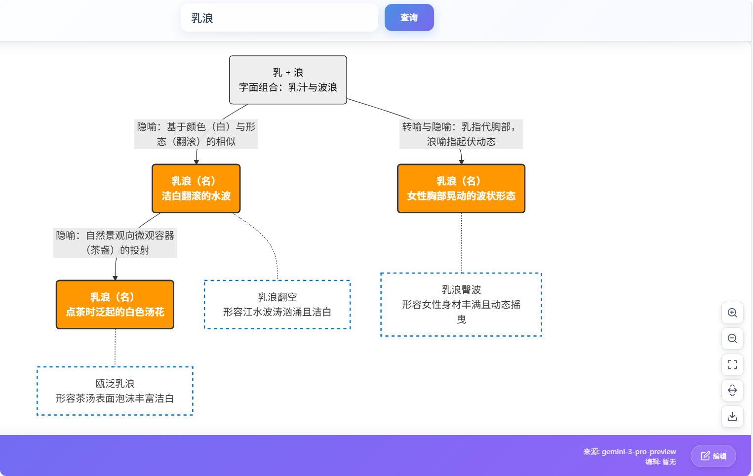
Task: Select the 洁白翻滚的水波 orange node
Action: coord(196,189)
